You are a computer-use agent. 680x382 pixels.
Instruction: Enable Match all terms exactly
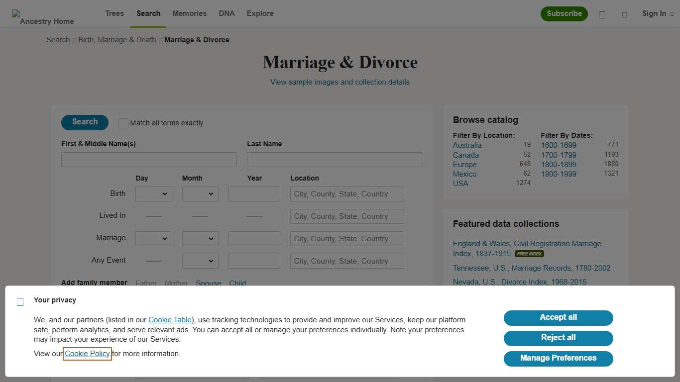[x=123, y=123]
